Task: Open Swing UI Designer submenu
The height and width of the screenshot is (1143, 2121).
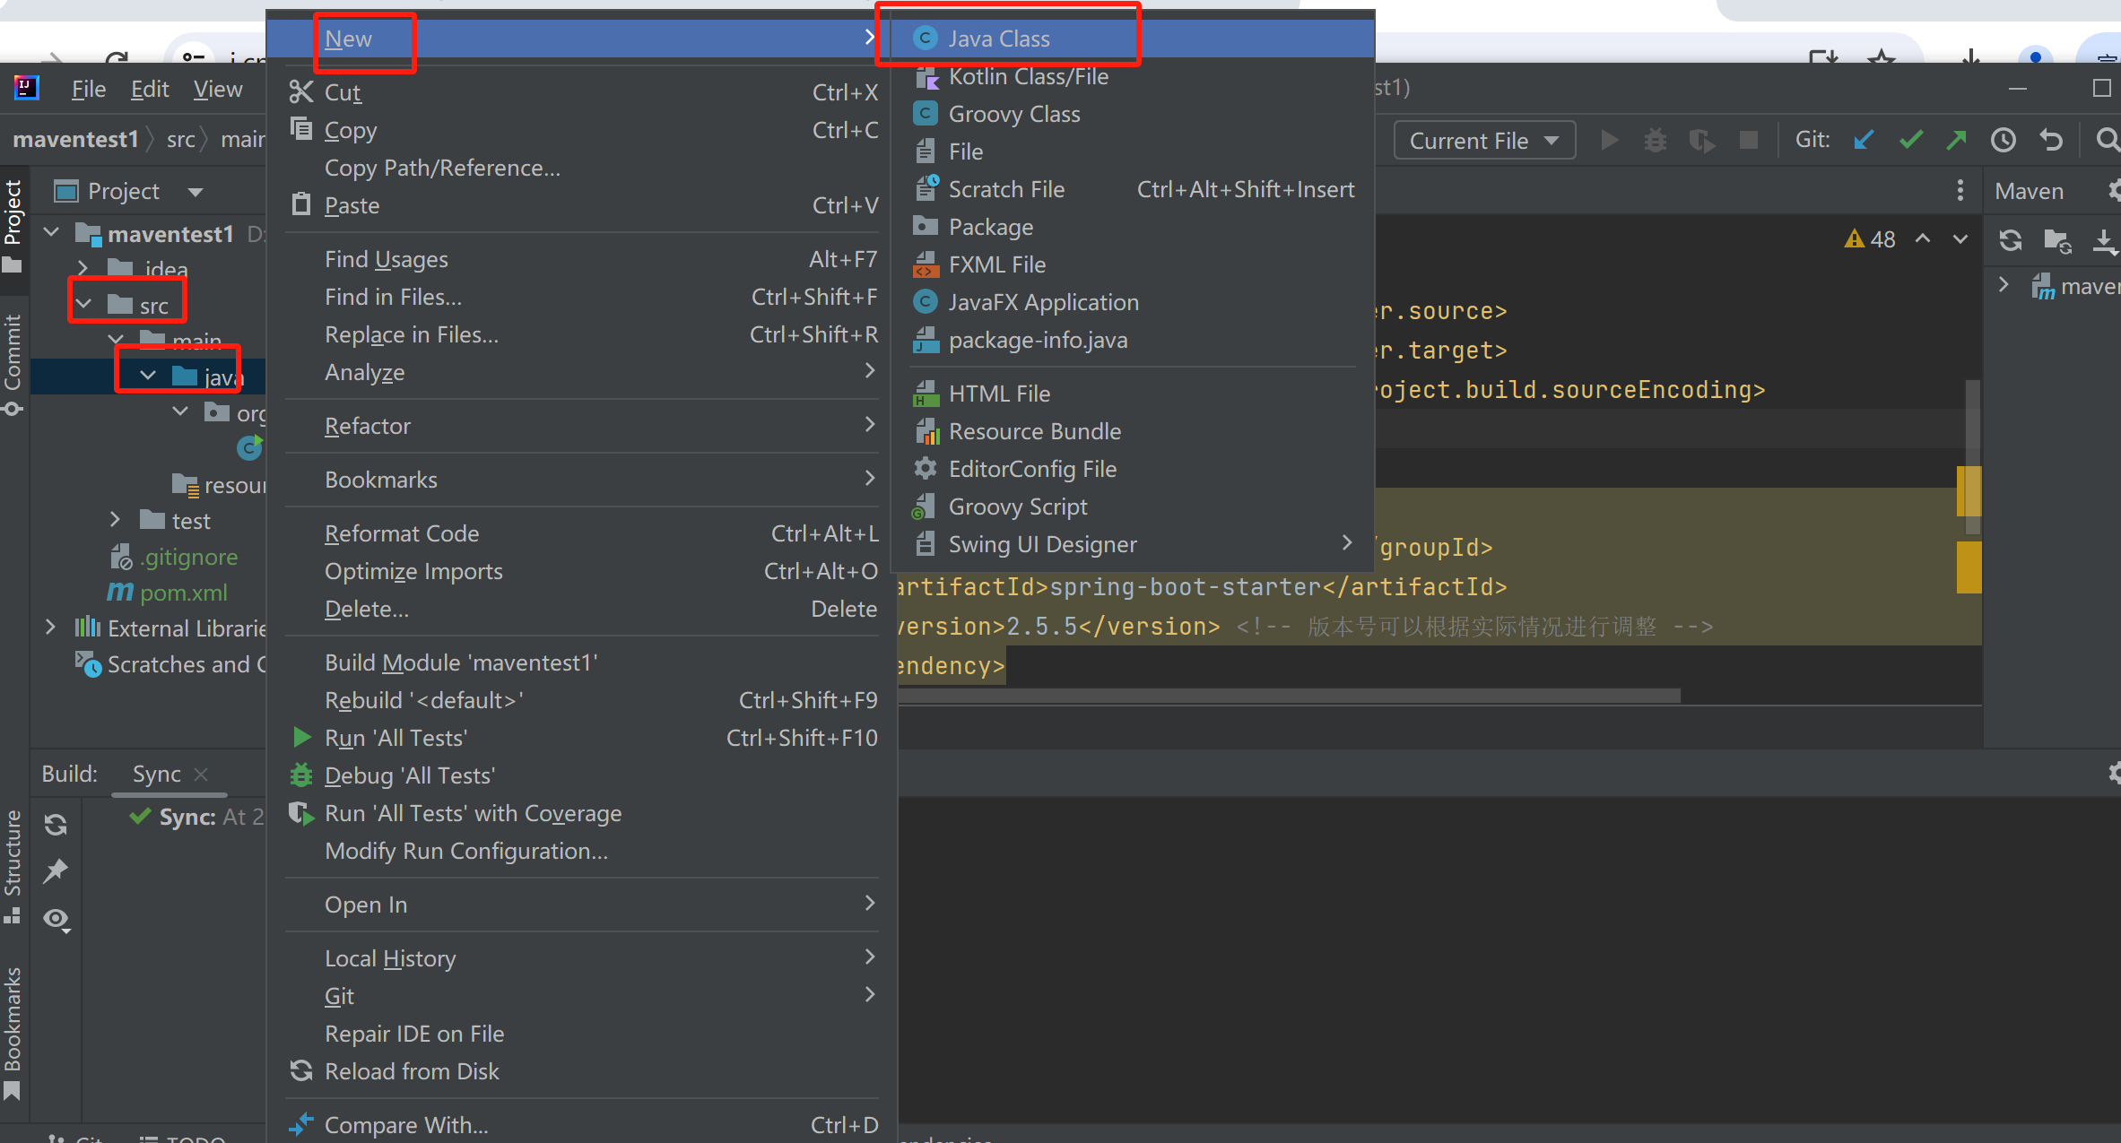Action: pos(1134,544)
